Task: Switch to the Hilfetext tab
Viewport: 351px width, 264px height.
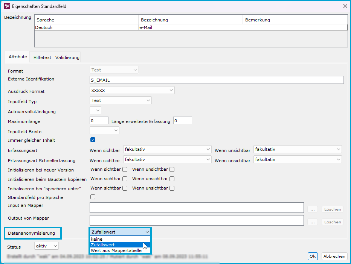Action: pyautogui.click(x=42, y=58)
